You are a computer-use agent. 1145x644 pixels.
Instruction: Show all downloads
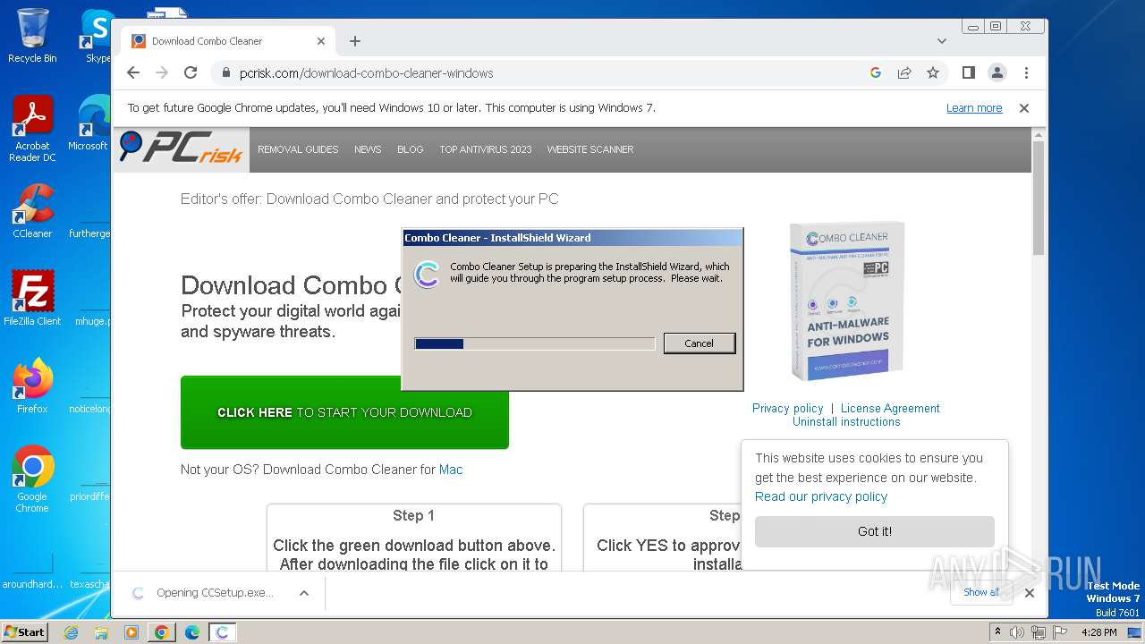(981, 592)
